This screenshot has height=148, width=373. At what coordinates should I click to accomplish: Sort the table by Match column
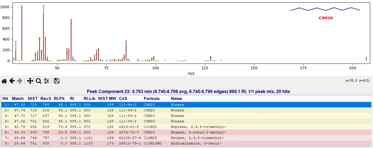pos(18,99)
